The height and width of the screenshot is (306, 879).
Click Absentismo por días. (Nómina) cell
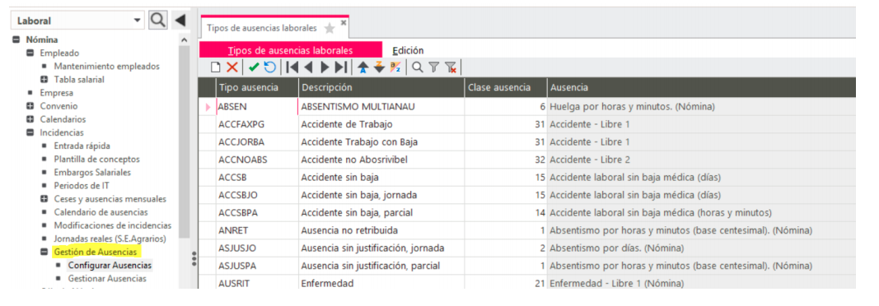[x=701, y=248]
